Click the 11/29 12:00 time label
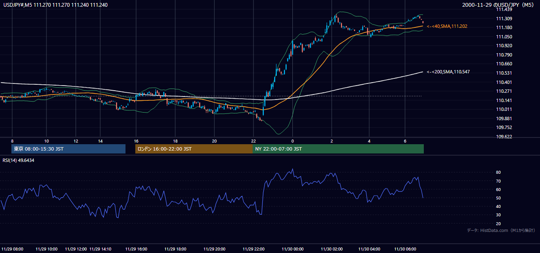This screenshot has width=540, height=253. pos(76,249)
